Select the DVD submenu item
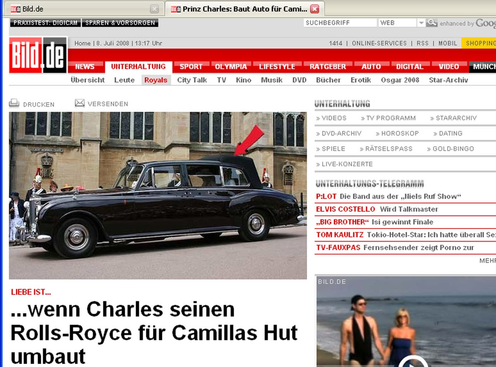The image size is (496, 367). (x=299, y=80)
